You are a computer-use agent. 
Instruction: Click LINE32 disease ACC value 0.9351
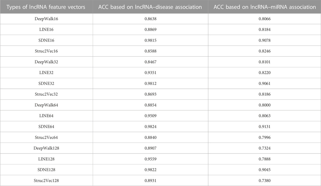[151, 73]
